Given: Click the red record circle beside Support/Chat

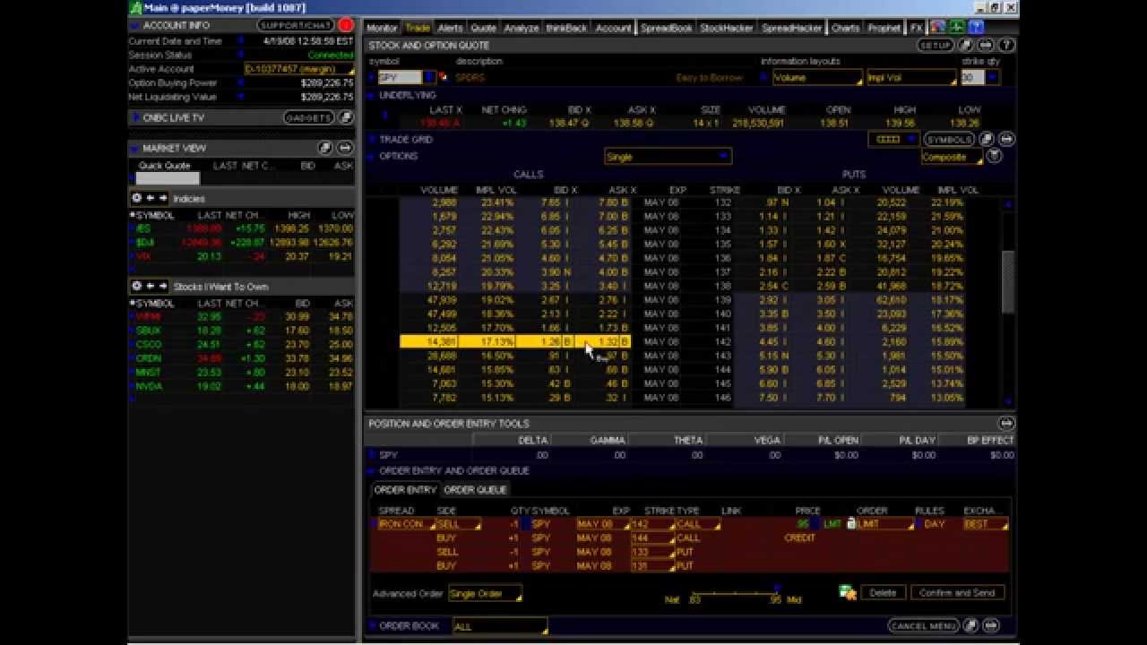Looking at the screenshot, I should 346,26.
